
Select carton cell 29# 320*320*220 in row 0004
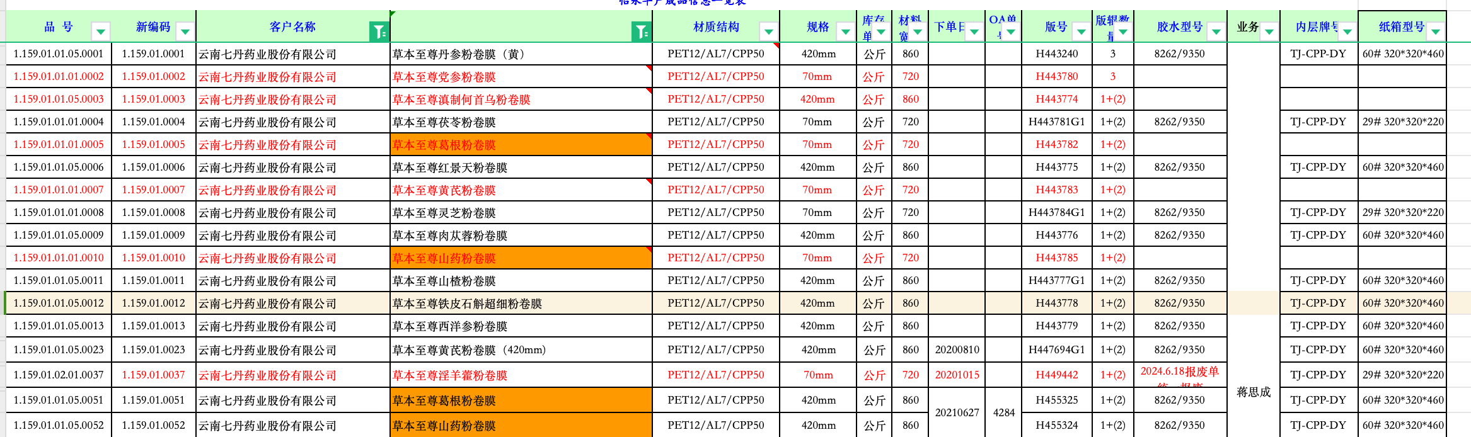1402,122
